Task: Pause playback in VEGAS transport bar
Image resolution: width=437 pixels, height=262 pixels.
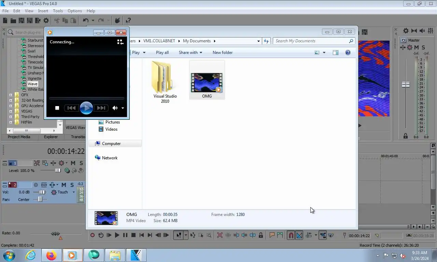Action: 125,235
